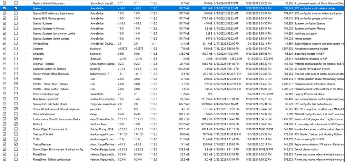Toggle auto-installed checkbox for Parallax
This screenshot has height=162, width=345.
(x=16, y=79)
